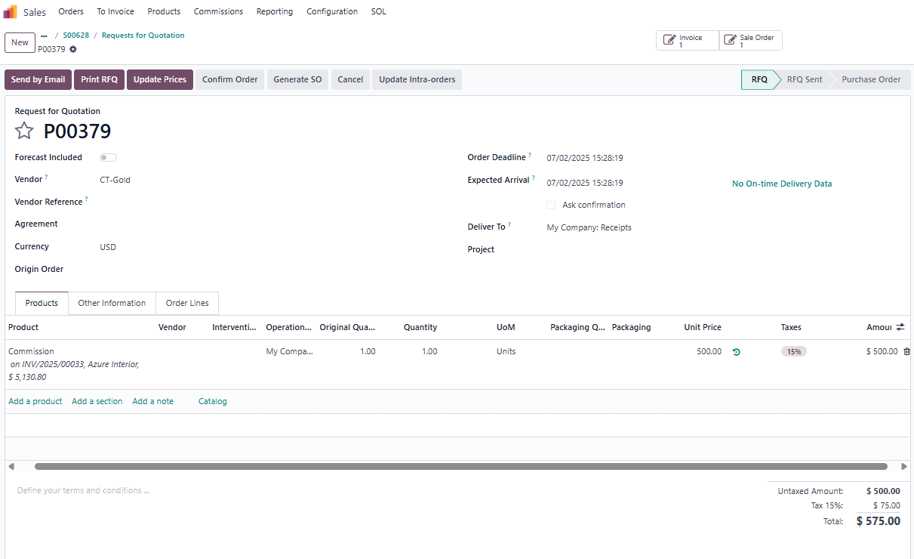Image resolution: width=914 pixels, height=559 pixels.
Task: Open the Sale Order smart button
Action: pyautogui.click(x=750, y=41)
